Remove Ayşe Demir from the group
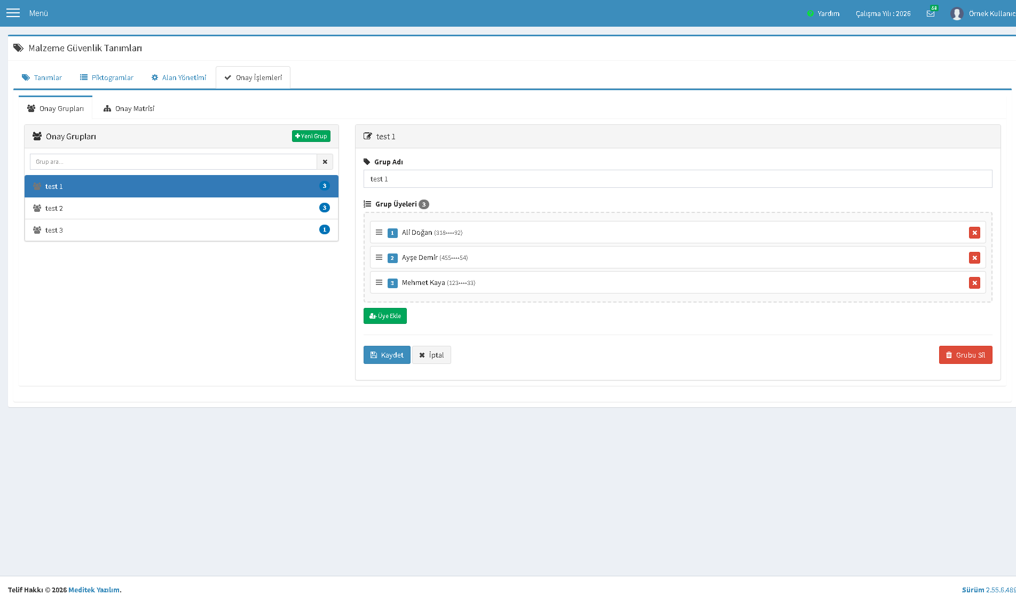Screen dimensions: 1016x603 974,258
